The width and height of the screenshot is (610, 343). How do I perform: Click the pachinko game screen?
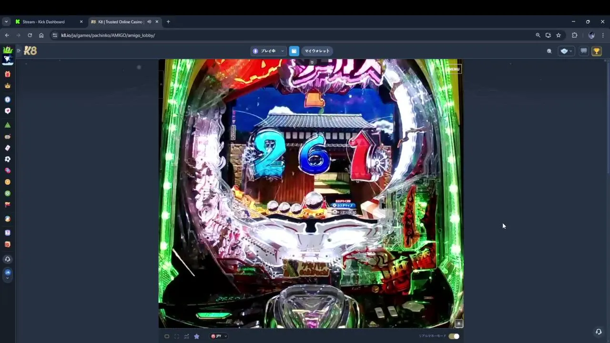coord(311,193)
